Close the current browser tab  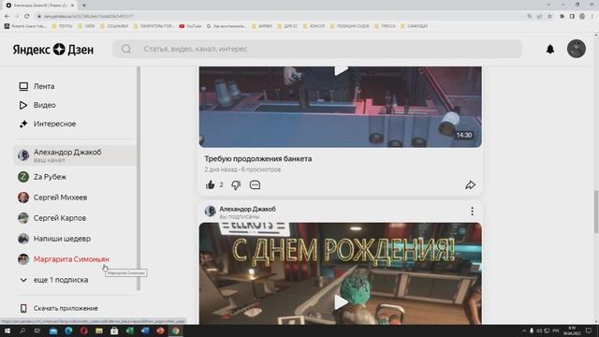coord(72,6)
